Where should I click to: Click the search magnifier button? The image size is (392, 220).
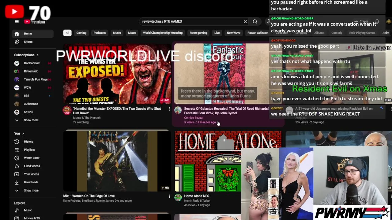255,21
